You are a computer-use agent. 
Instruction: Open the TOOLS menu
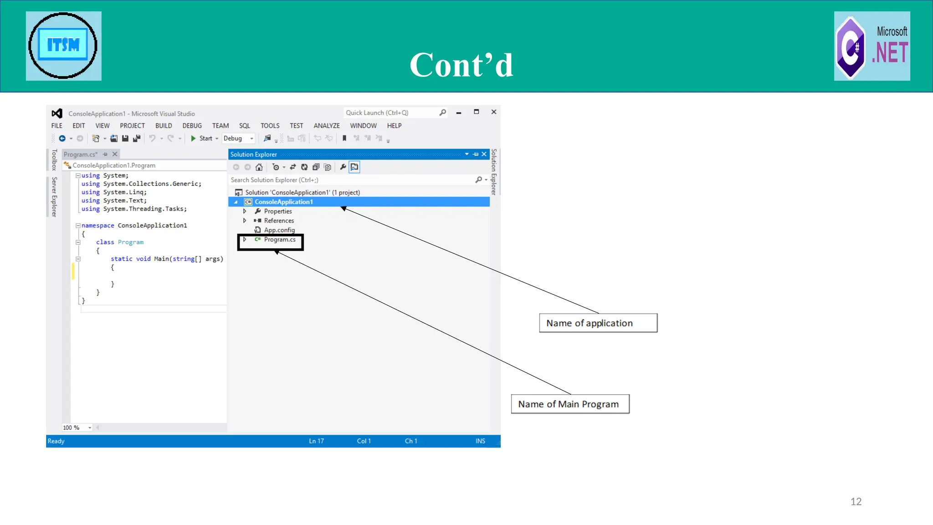coord(270,126)
